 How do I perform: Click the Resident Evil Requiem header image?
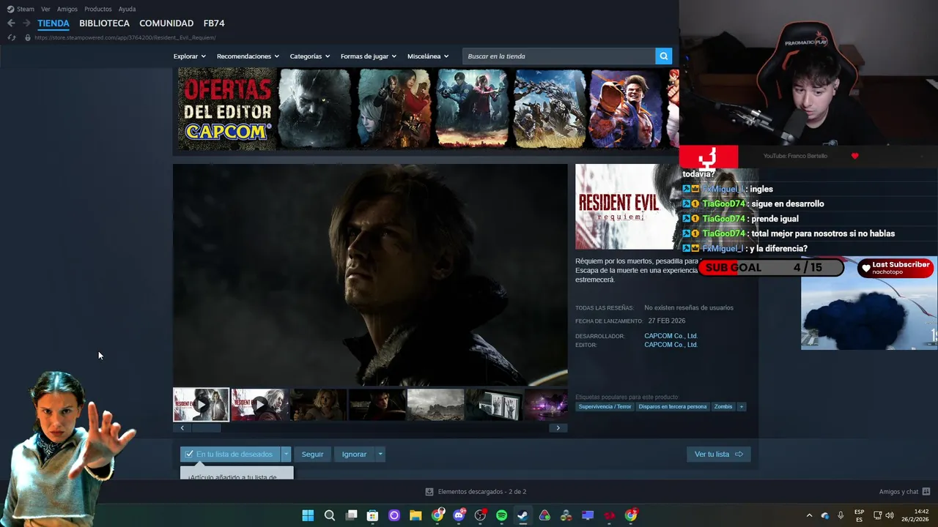click(x=628, y=206)
